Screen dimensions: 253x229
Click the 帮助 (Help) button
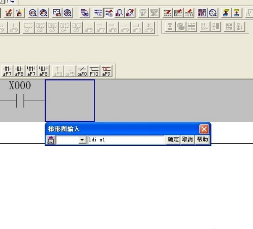tap(202, 140)
